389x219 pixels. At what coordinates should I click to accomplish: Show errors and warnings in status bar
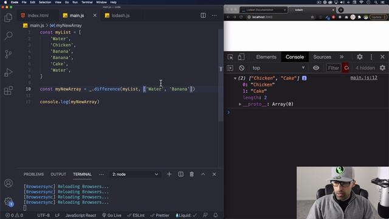pyautogui.click(x=14, y=215)
